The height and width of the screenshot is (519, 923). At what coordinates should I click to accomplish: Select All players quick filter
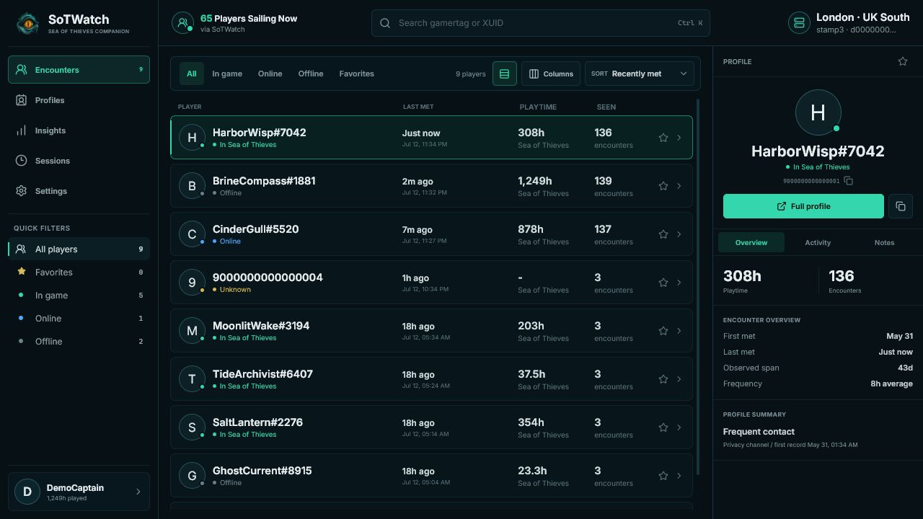[x=79, y=249]
